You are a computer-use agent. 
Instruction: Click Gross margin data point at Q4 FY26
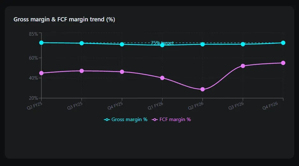point(283,43)
